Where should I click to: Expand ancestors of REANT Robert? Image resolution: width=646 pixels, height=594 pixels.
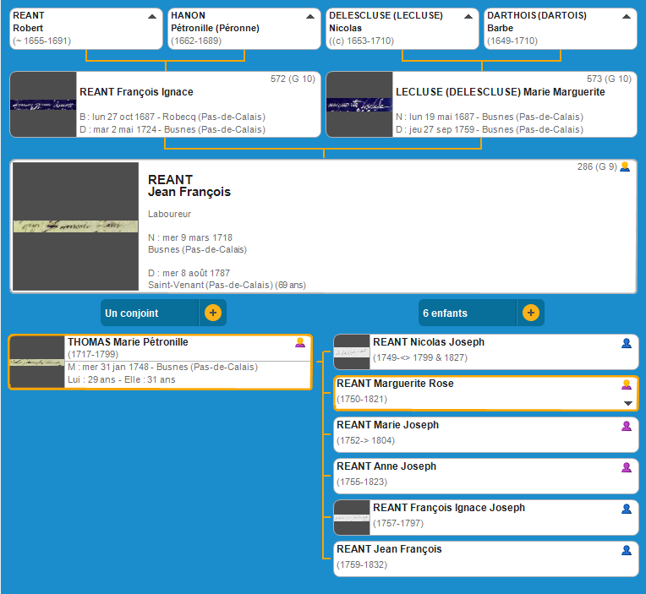(x=151, y=16)
